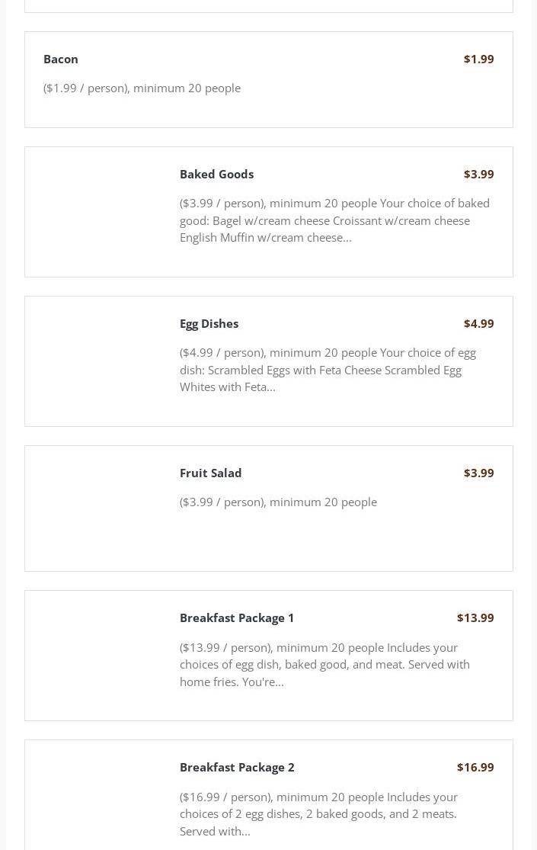Click the Bacon $1.99 price

(478, 59)
